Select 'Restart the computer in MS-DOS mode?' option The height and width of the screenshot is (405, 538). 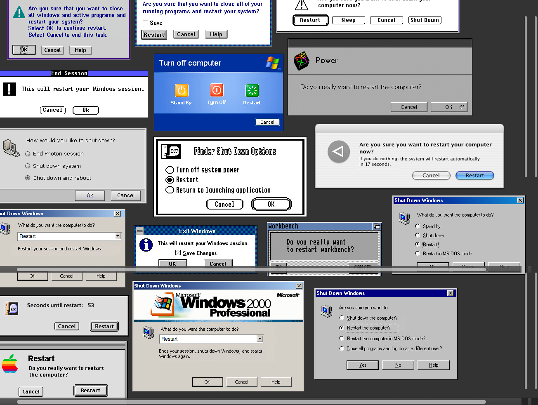342,338
